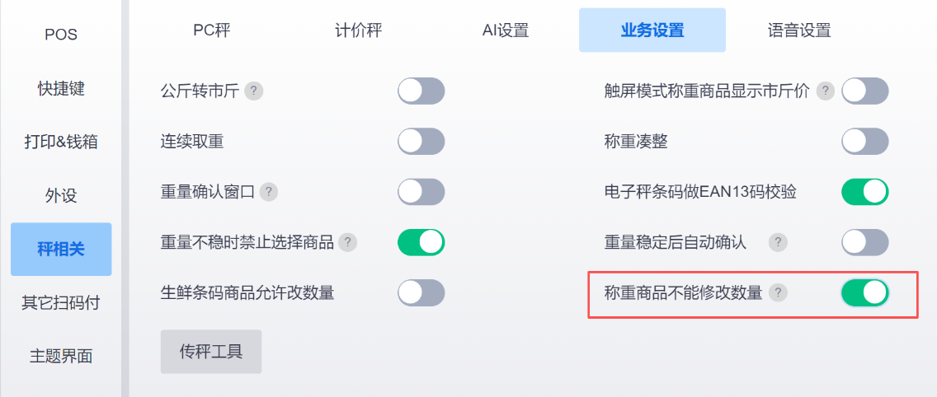The height and width of the screenshot is (397, 937).
Task: Open the AI设置 tab
Action: coord(505,30)
